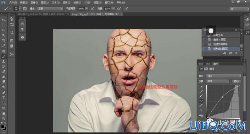Select the Paint Bucket tool
The width and height of the screenshot is (250, 134).
[4, 77]
